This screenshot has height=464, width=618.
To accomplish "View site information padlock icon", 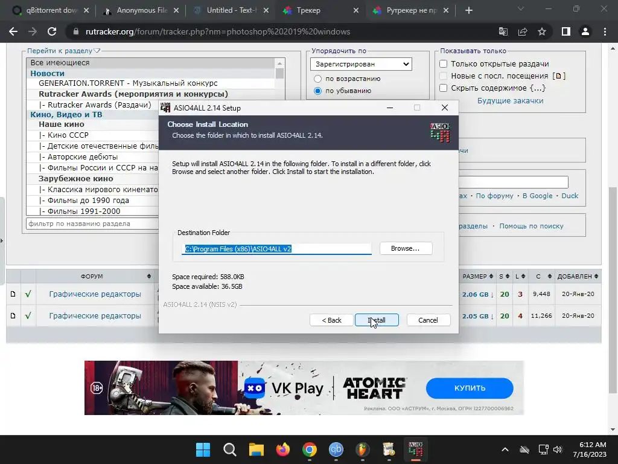I will coord(75,31).
